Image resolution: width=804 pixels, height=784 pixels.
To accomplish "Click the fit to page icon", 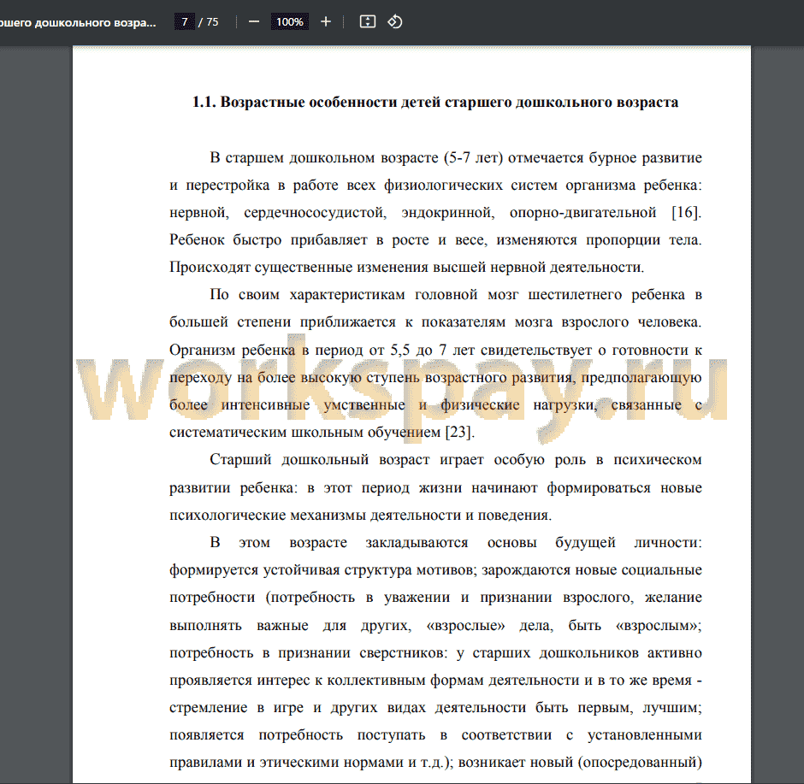I will click(368, 22).
